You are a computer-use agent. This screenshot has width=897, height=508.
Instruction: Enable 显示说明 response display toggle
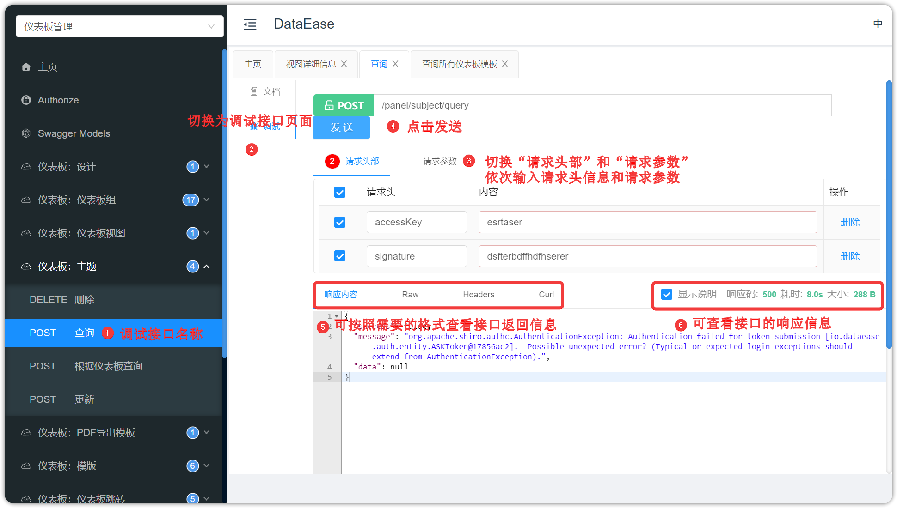667,294
